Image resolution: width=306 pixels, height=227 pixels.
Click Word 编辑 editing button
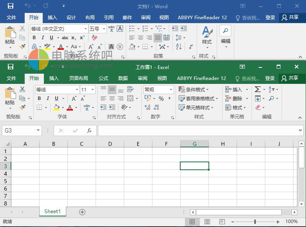pos(226,37)
